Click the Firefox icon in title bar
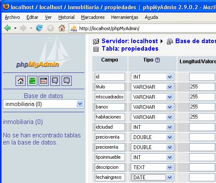 (x=6, y=7)
